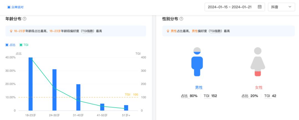The width and height of the screenshot is (299, 120).
Task: Click the 51岁+ x-axis label
Action: click(x=126, y=115)
